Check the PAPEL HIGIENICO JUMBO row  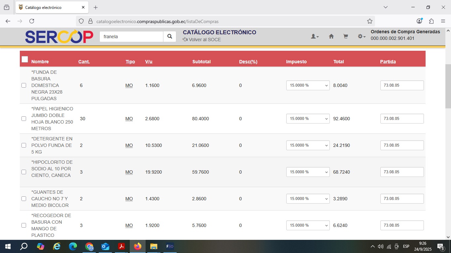pyautogui.click(x=24, y=119)
